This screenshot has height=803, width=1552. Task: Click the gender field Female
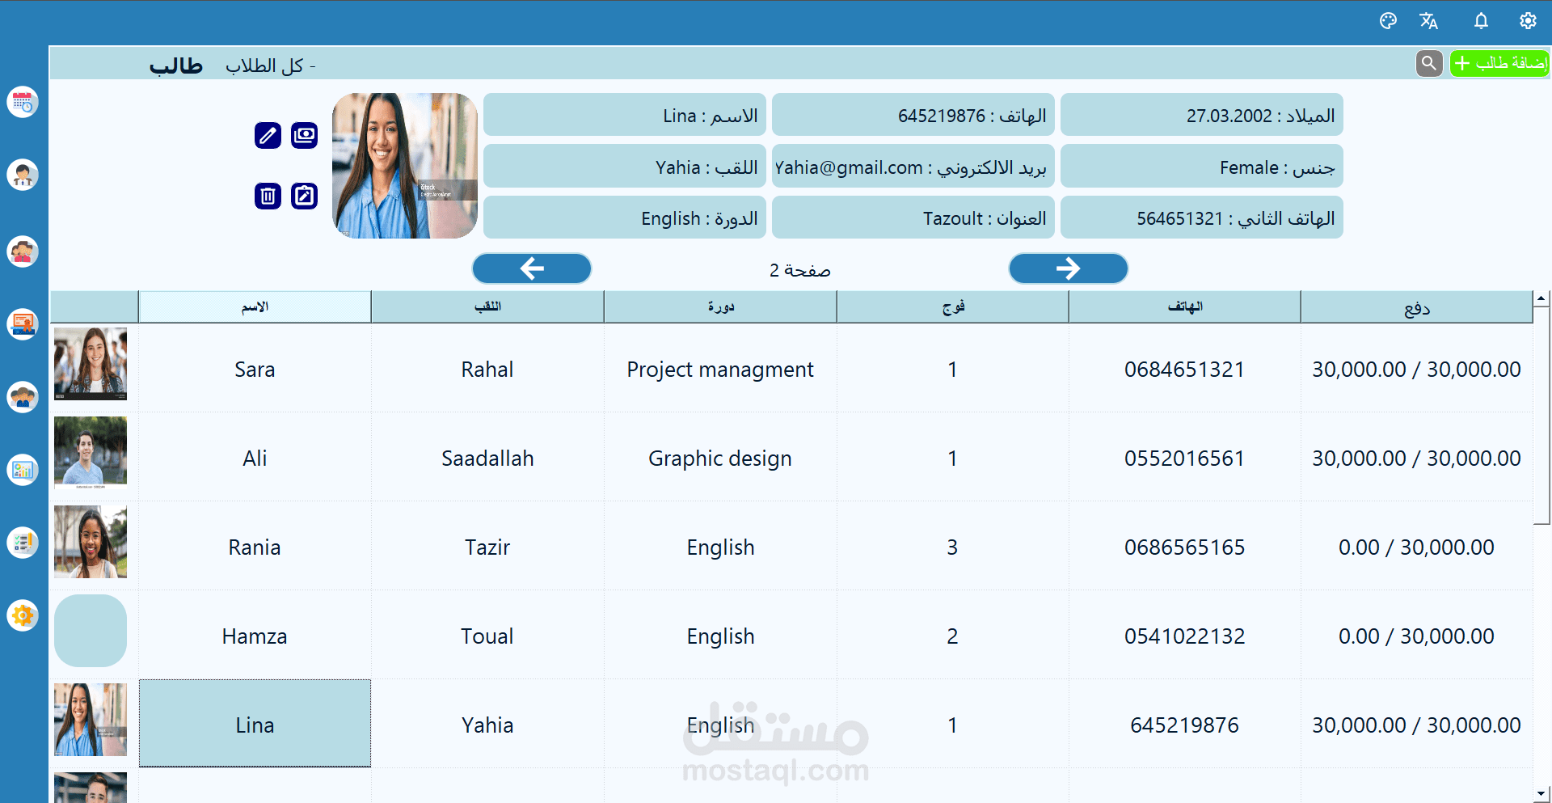point(1202,167)
